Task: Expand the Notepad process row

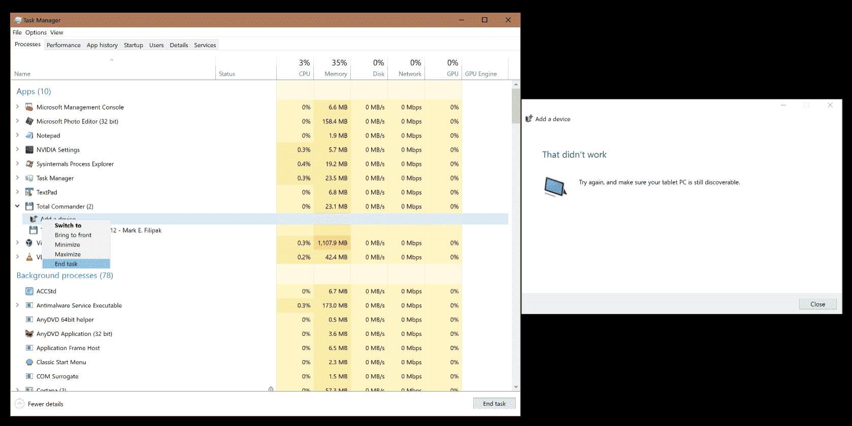Action: click(x=17, y=135)
